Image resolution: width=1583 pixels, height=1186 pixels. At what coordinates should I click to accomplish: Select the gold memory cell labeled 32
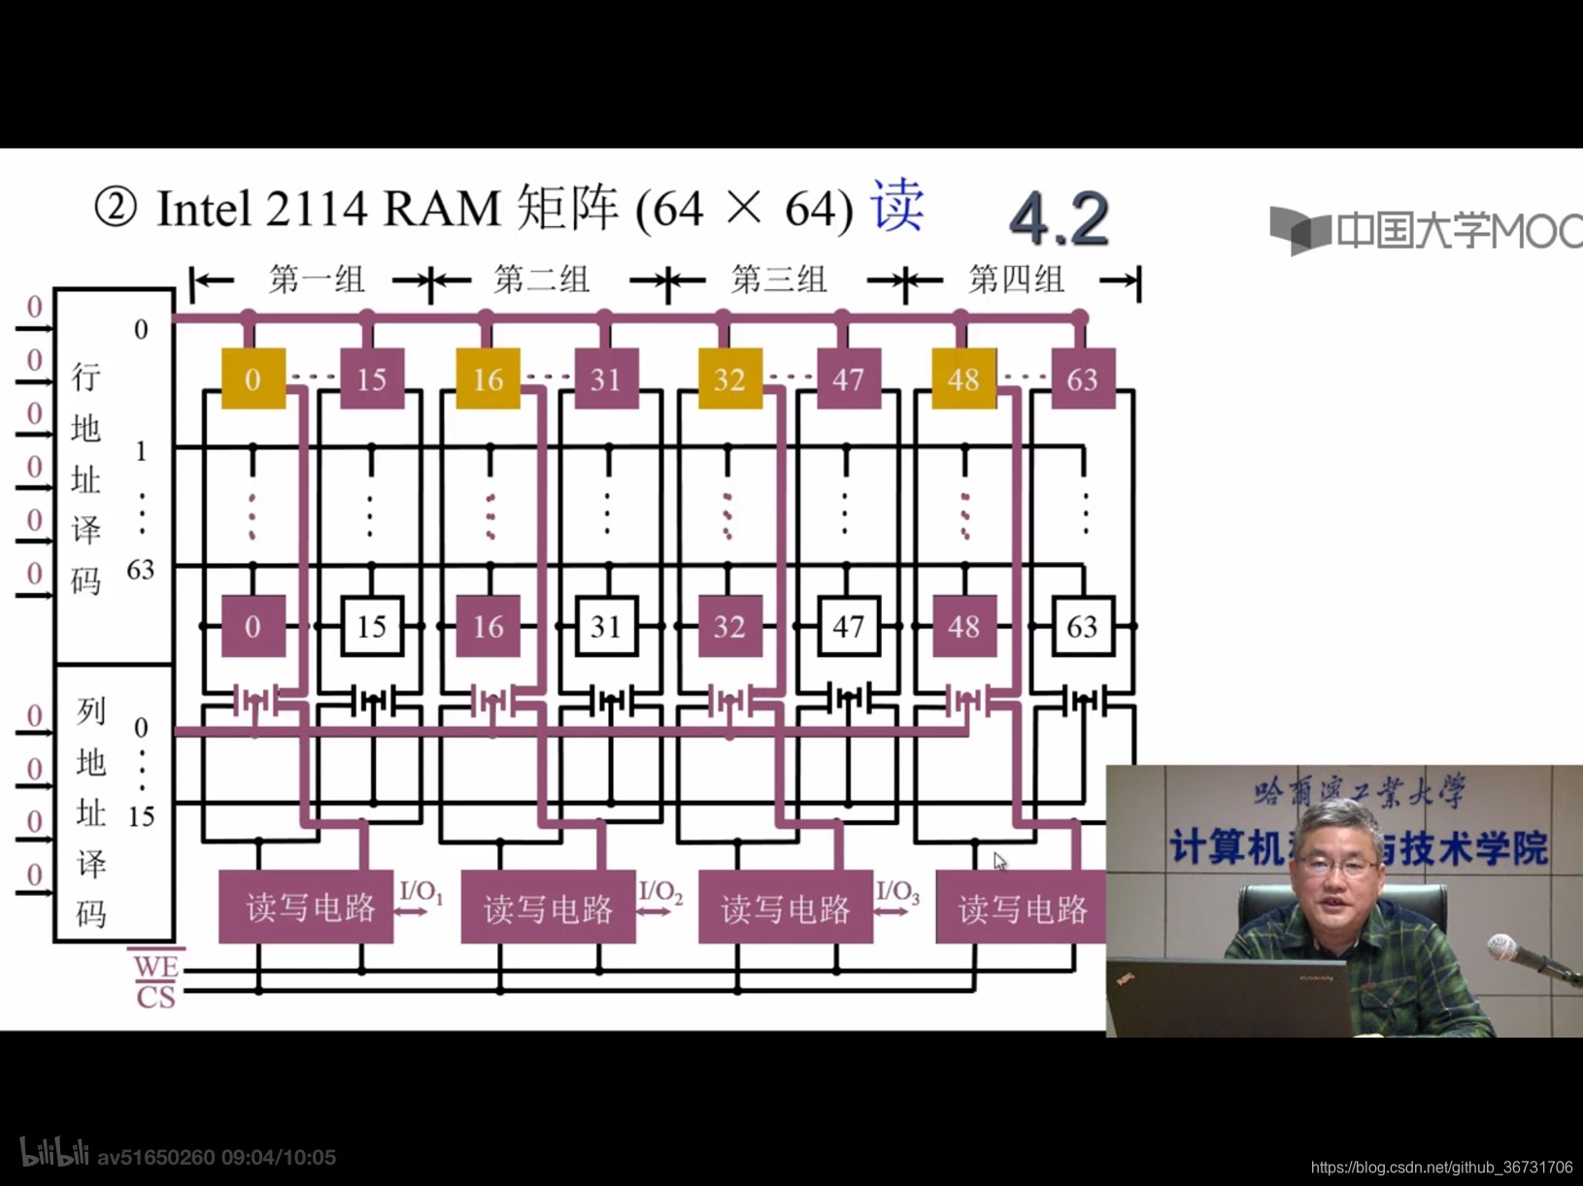click(x=729, y=379)
